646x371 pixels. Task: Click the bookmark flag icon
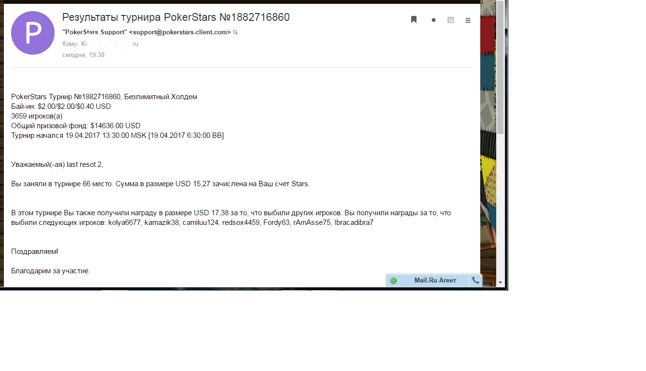click(x=414, y=20)
